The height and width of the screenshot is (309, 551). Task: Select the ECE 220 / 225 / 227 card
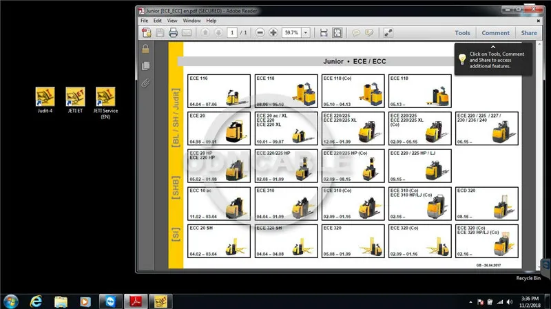coord(487,129)
